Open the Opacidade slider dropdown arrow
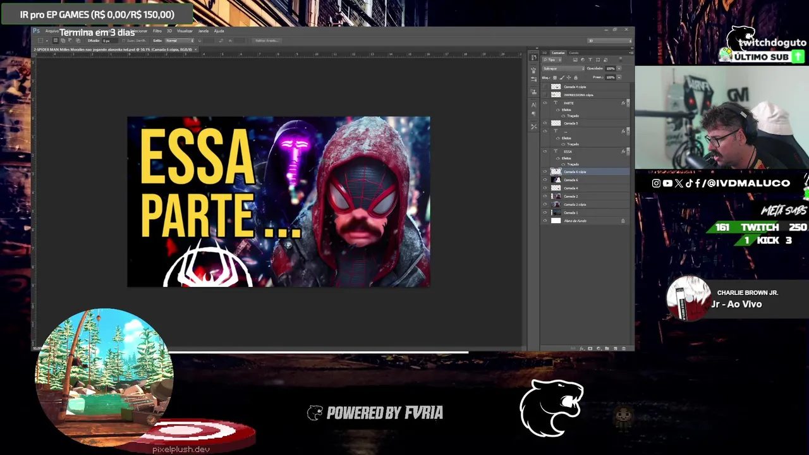This screenshot has width=809, height=455. (619, 68)
